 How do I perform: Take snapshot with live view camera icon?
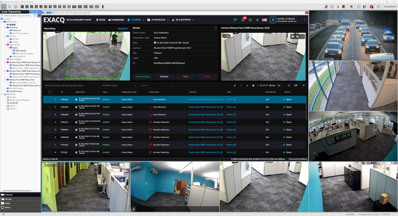(298, 37)
